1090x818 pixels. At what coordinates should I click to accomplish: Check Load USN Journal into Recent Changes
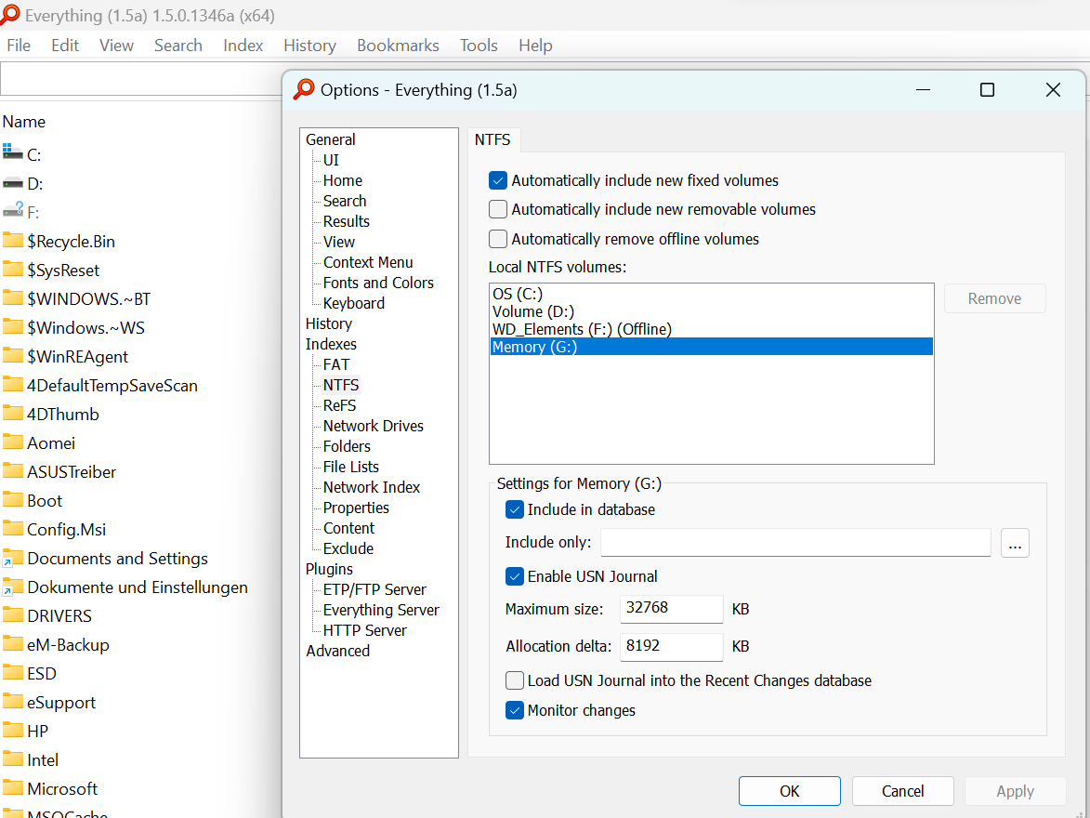click(x=515, y=680)
